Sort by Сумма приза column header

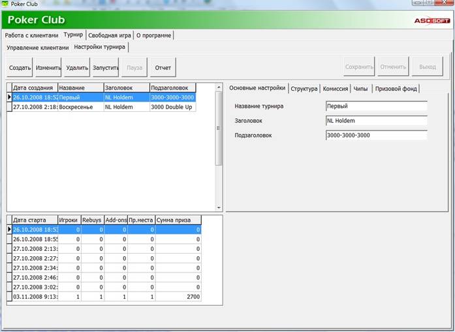(x=178, y=220)
